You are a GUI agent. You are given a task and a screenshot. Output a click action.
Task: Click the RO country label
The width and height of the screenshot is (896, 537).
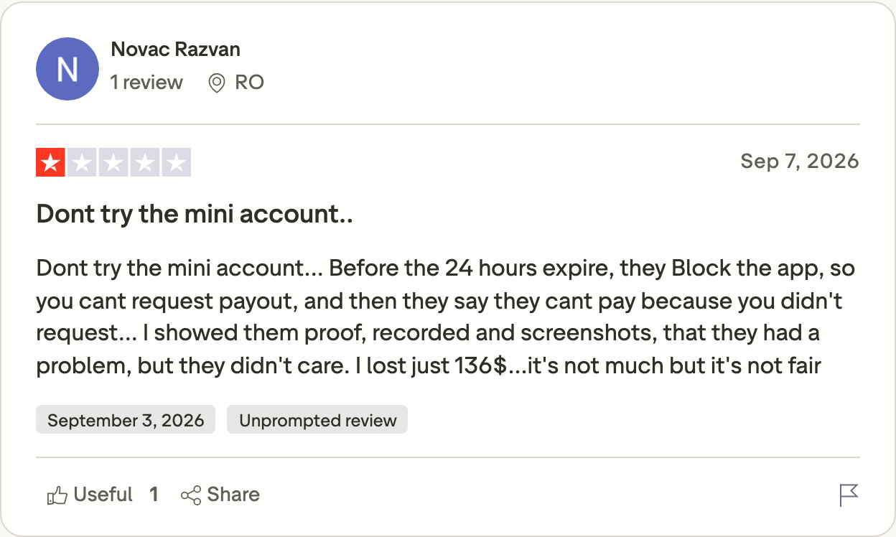coord(250,83)
